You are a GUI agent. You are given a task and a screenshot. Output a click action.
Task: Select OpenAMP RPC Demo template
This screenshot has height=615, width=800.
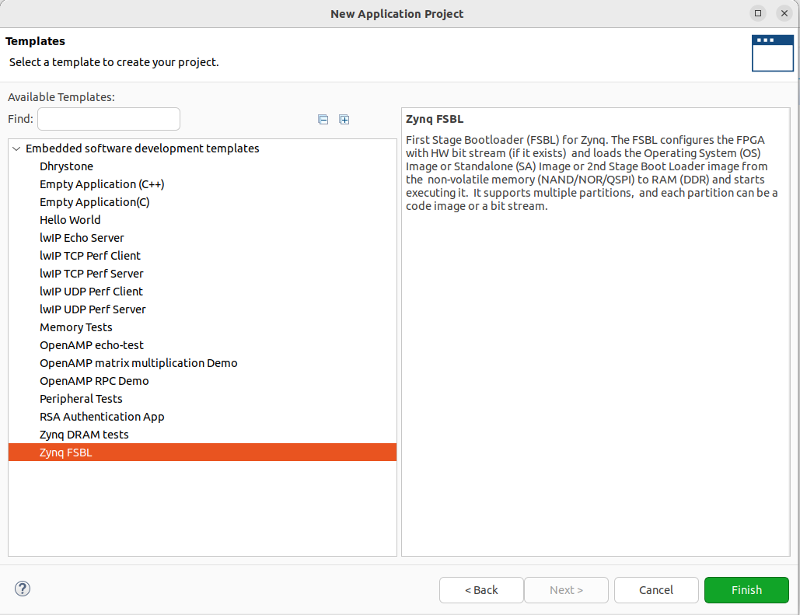(94, 381)
